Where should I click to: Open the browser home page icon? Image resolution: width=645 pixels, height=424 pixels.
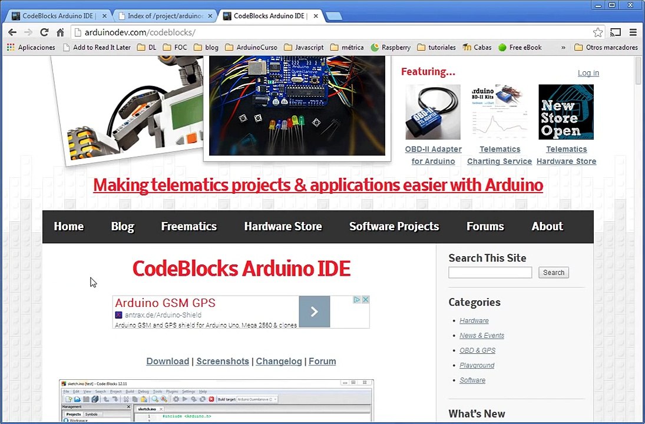(60, 32)
